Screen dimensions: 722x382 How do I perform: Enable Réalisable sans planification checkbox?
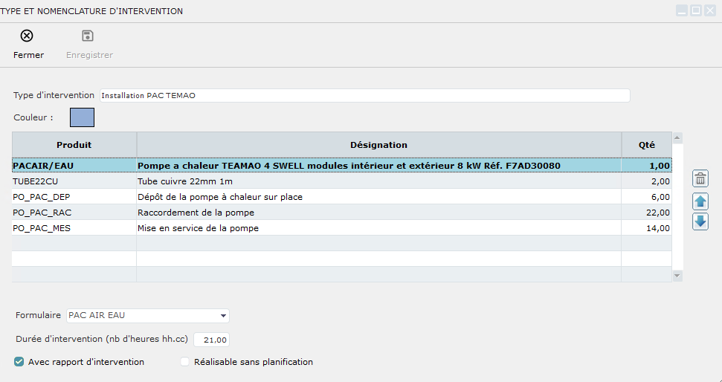pos(185,362)
